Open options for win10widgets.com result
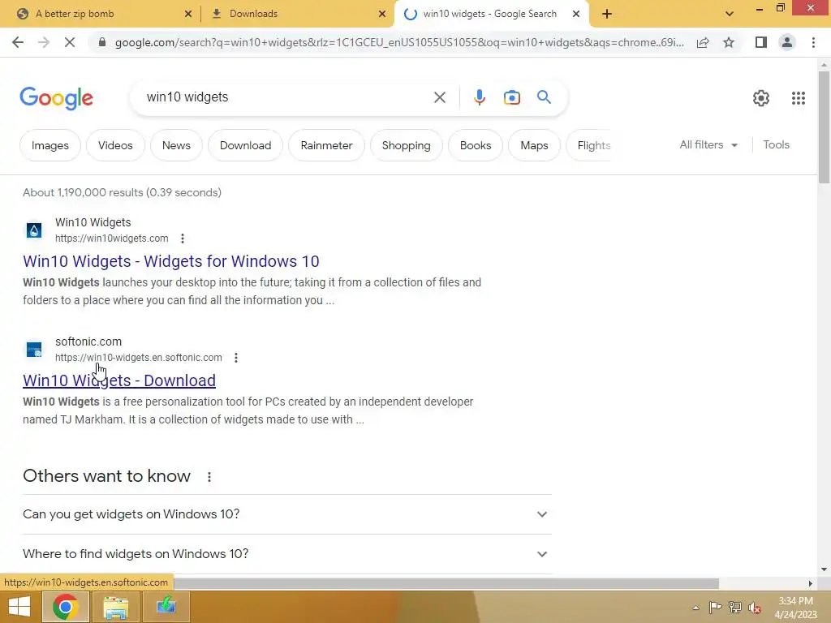This screenshot has width=831, height=623. [x=183, y=238]
